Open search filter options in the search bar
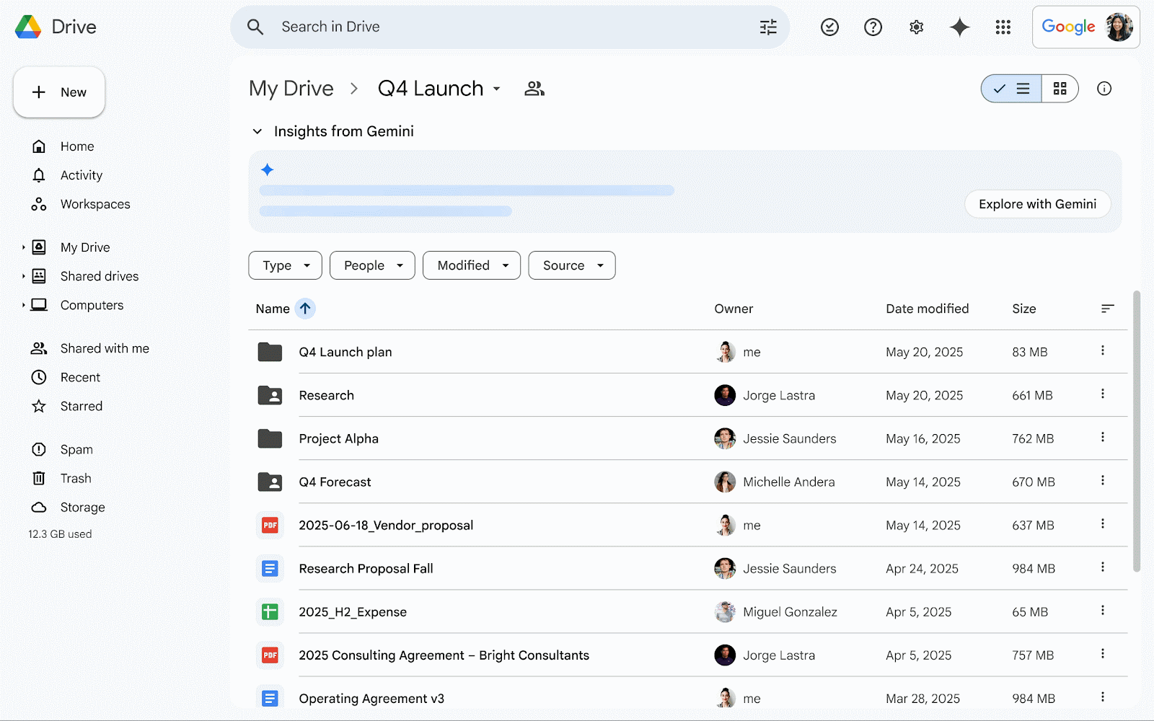Screen dimensions: 1154x721 767,27
